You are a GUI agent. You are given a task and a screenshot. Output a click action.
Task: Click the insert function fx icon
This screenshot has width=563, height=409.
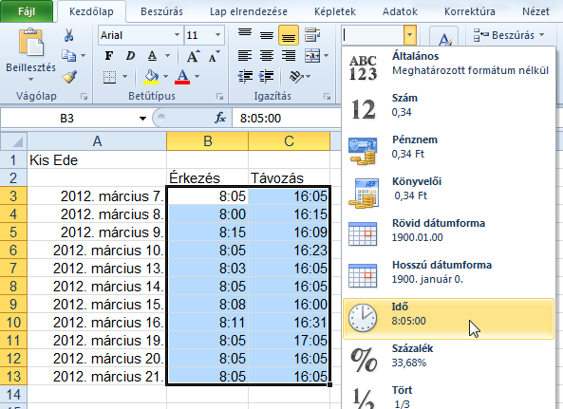click(220, 118)
